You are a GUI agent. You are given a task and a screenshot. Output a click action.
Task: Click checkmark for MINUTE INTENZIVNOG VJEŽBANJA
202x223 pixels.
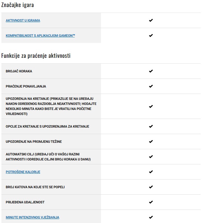click(151, 217)
